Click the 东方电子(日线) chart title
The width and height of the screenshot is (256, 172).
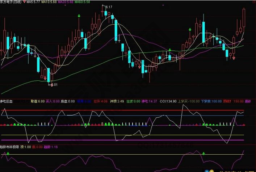tap(11, 2)
